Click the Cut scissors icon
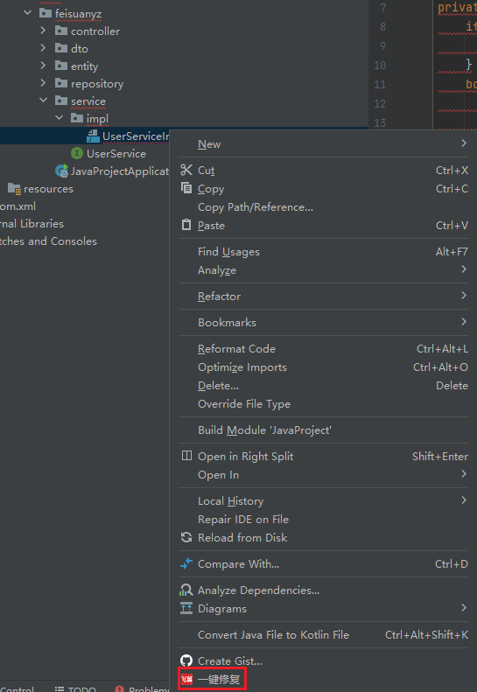 (x=186, y=170)
